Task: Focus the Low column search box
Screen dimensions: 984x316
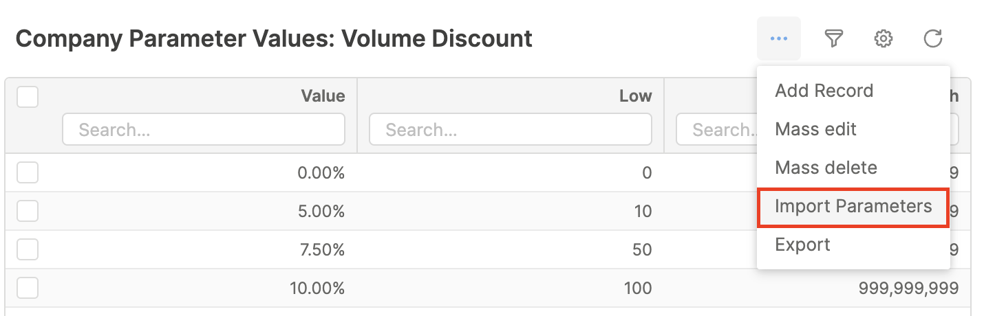Action: (510, 129)
